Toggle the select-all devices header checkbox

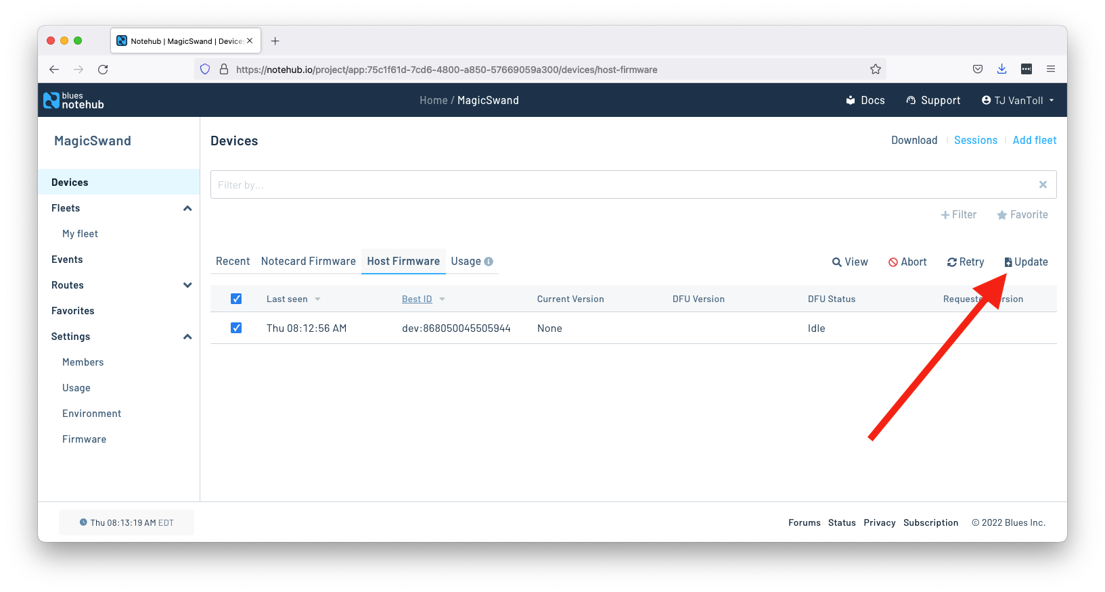tap(236, 299)
